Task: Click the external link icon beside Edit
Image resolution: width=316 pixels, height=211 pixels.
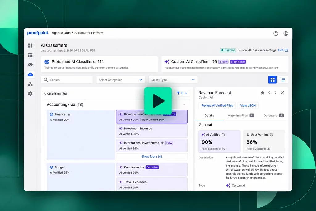Action: coord(286,50)
